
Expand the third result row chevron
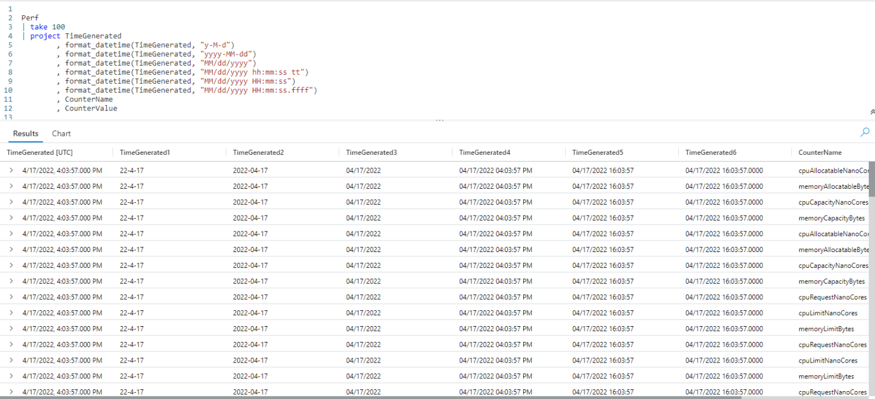(11, 202)
